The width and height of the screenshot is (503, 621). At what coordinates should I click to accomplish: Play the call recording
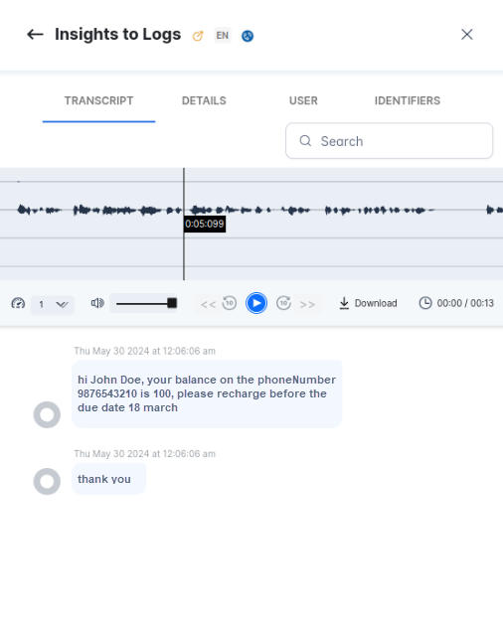click(256, 303)
